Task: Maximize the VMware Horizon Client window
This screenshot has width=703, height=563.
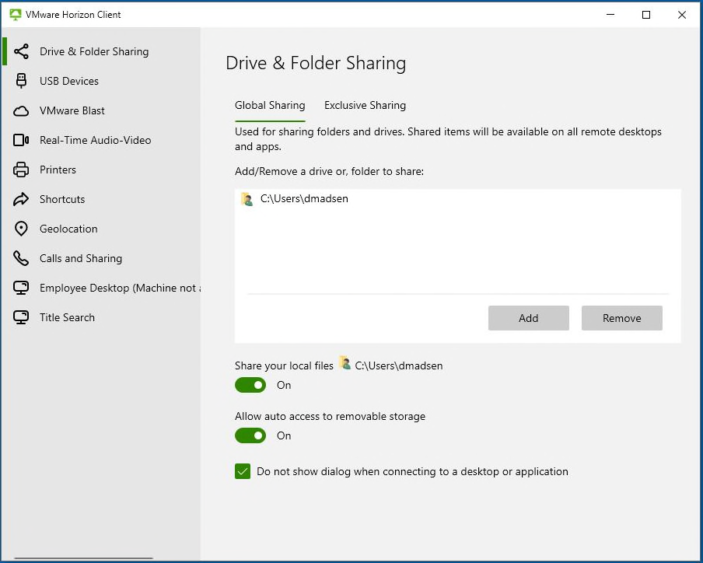Action: coord(646,15)
